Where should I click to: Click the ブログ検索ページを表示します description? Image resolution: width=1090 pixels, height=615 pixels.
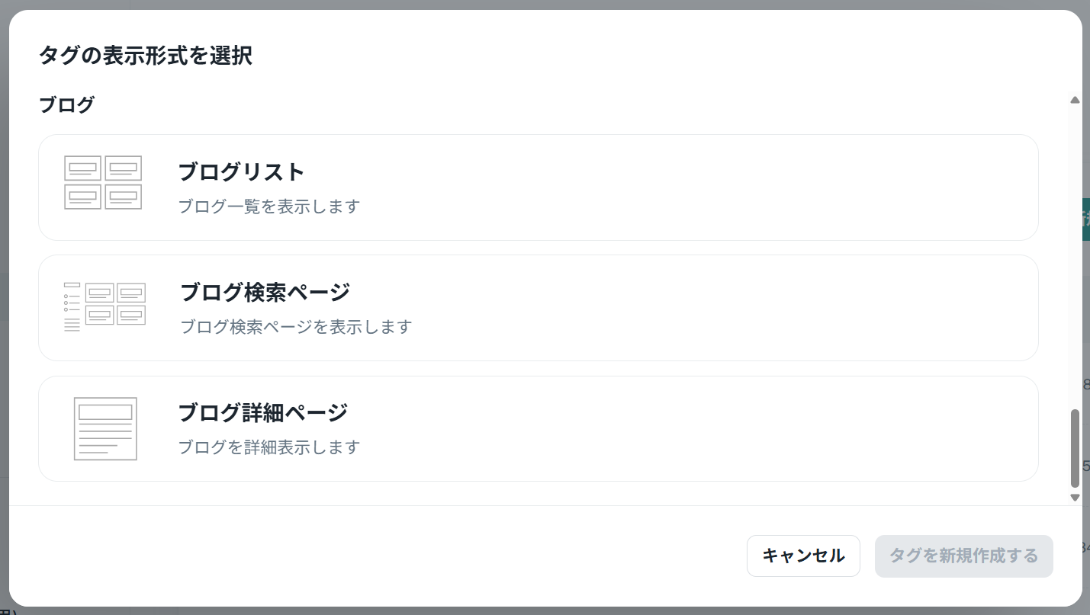pos(296,327)
